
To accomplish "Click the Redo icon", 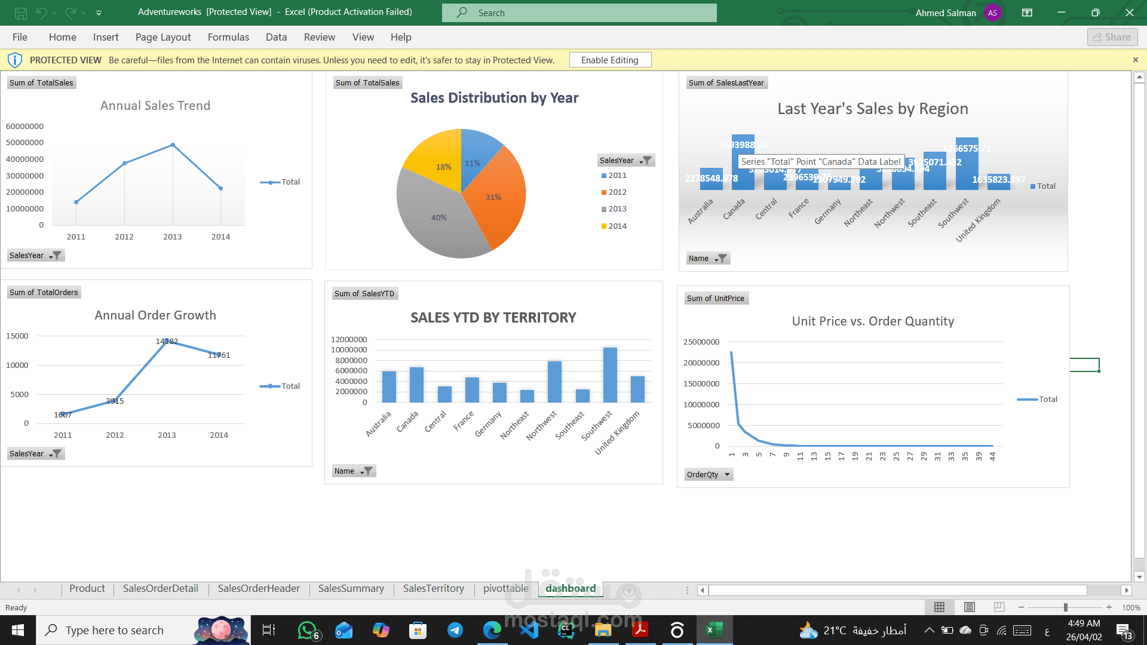I will 70,12.
